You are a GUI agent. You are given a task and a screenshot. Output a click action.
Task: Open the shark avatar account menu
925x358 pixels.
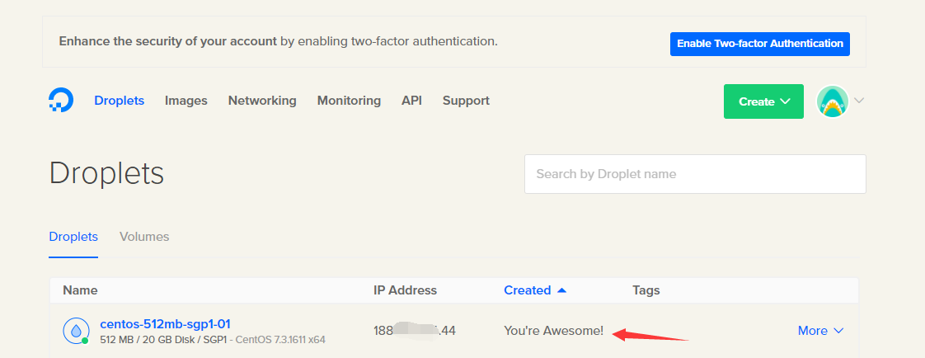(833, 101)
